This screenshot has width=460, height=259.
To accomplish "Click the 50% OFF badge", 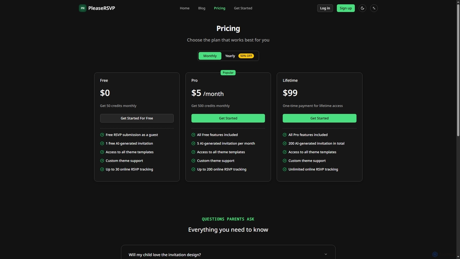I will 246,56.
